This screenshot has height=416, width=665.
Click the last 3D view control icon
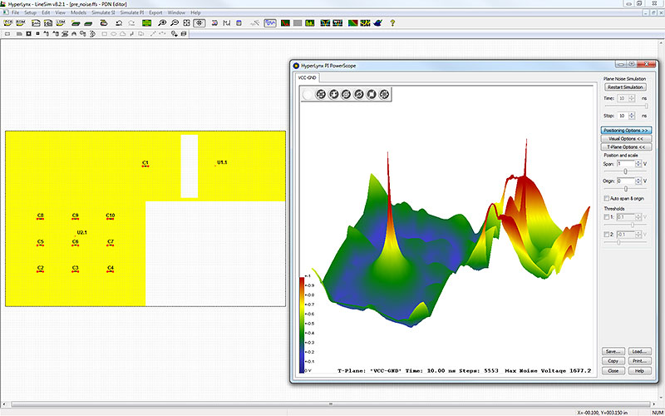point(384,95)
